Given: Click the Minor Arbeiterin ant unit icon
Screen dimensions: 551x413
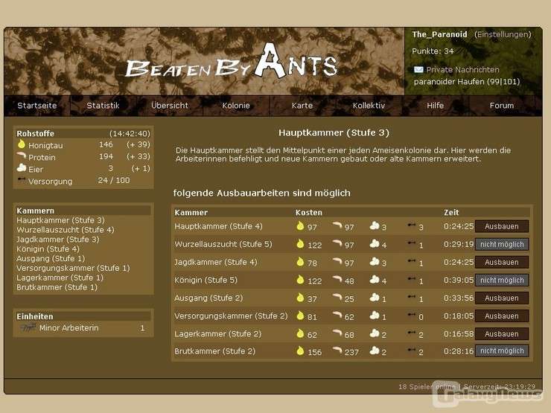Looking at the screenshot, I should click(28, 327).
